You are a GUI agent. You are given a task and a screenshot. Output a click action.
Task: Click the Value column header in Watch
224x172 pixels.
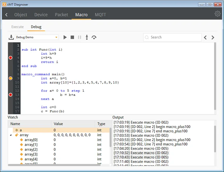coord(73,124)
